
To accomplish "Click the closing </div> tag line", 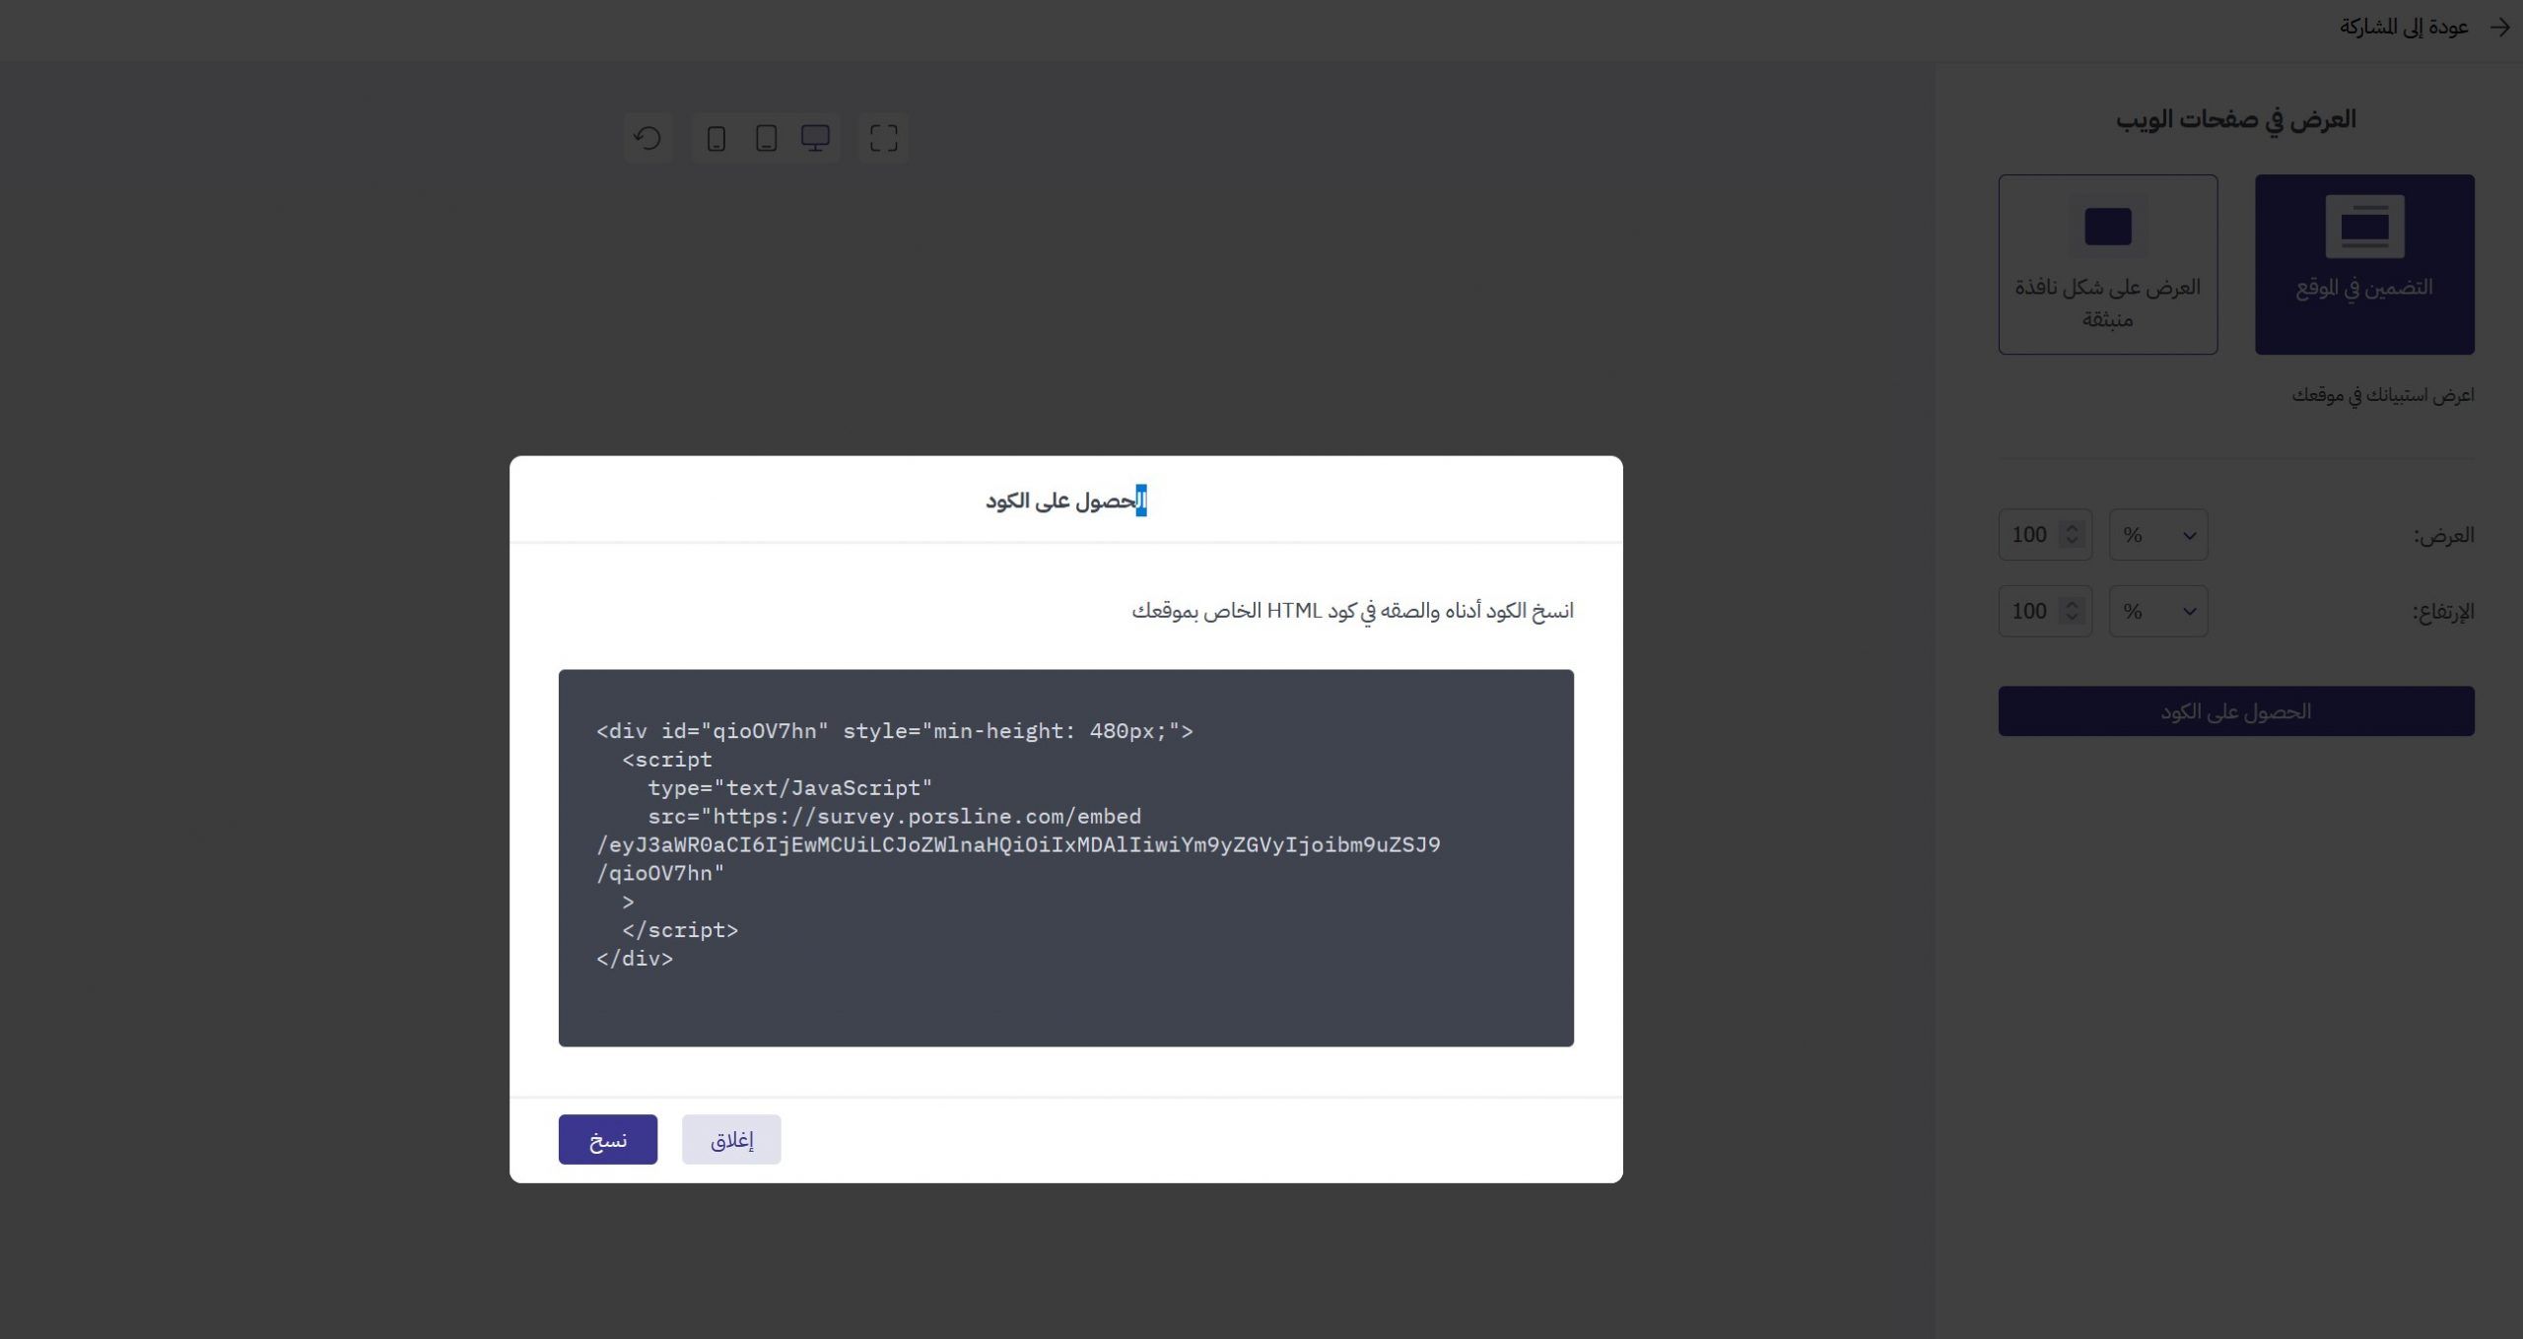I will [635, 959].
